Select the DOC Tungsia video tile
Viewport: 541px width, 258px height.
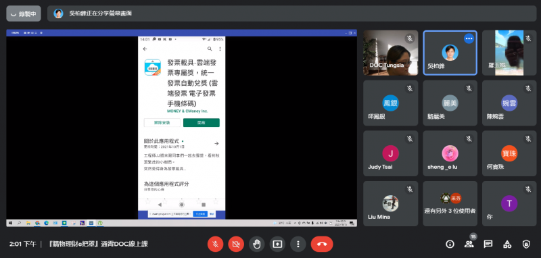point(391,53)
